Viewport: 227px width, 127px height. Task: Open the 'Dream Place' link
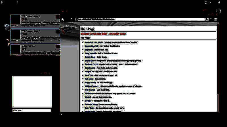[x=90, y=57]
